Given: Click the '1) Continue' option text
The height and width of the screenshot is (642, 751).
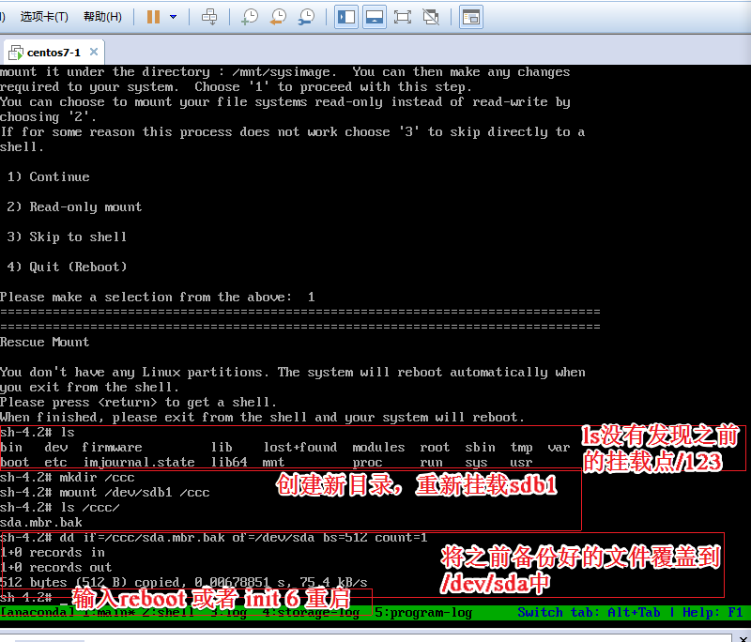Looking at the screenshot, I should (x=49, y=177).
